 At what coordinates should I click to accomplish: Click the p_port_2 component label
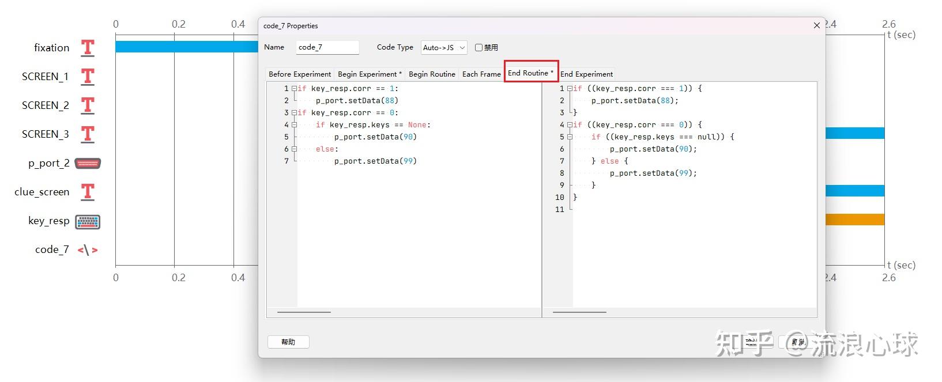[49, 164]
